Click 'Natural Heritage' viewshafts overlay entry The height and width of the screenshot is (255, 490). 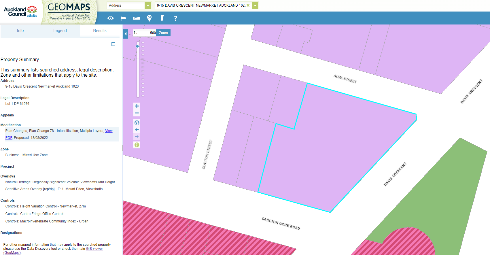(60, 182)
